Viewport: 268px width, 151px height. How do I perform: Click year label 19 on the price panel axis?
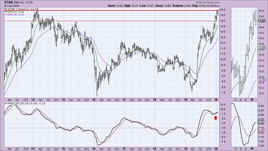click(x=186, y=100)
